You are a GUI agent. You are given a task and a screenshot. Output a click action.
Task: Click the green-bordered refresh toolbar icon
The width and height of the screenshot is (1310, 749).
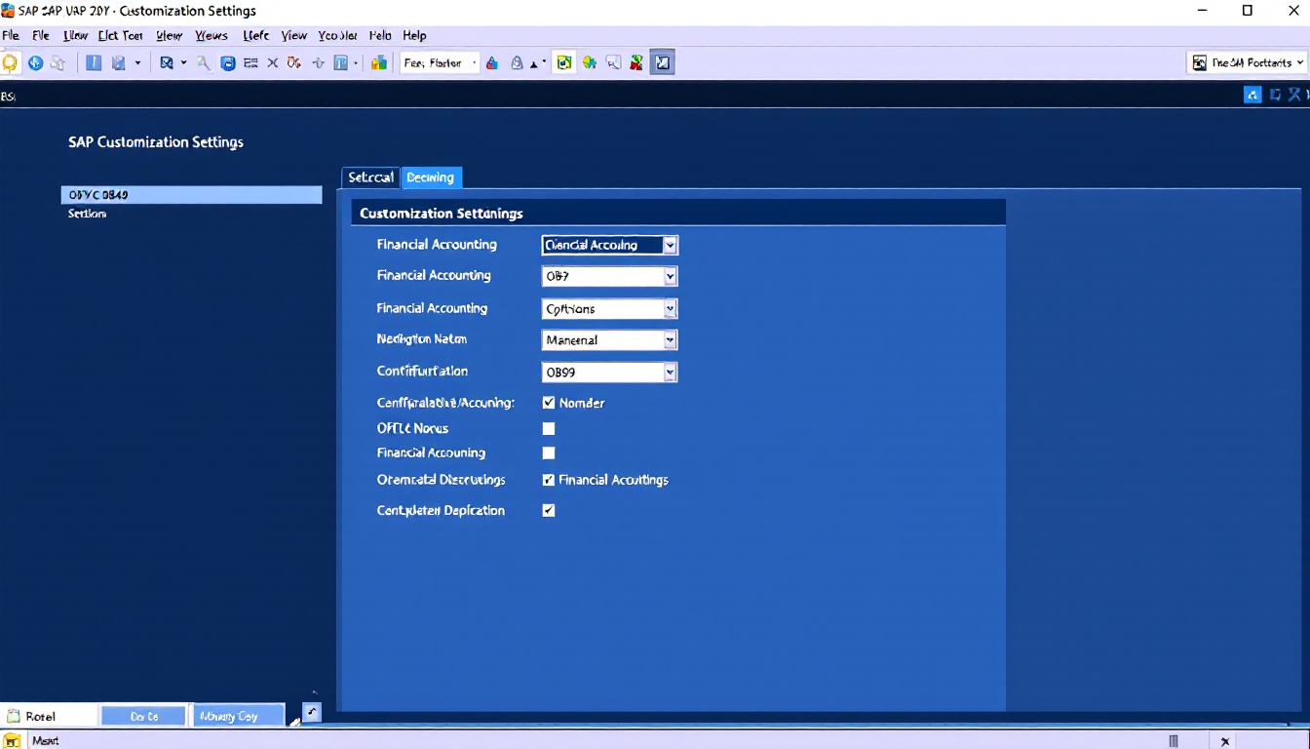click(x=563, y=63)
